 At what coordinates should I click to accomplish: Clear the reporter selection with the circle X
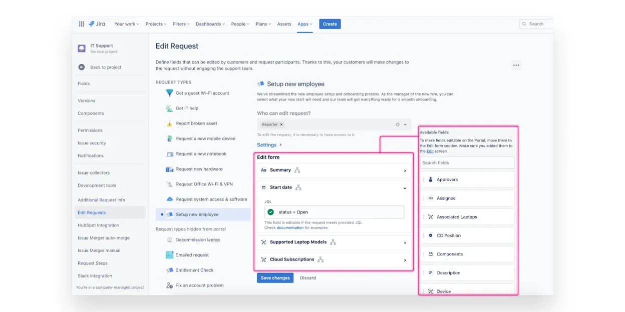click(398, 124)
